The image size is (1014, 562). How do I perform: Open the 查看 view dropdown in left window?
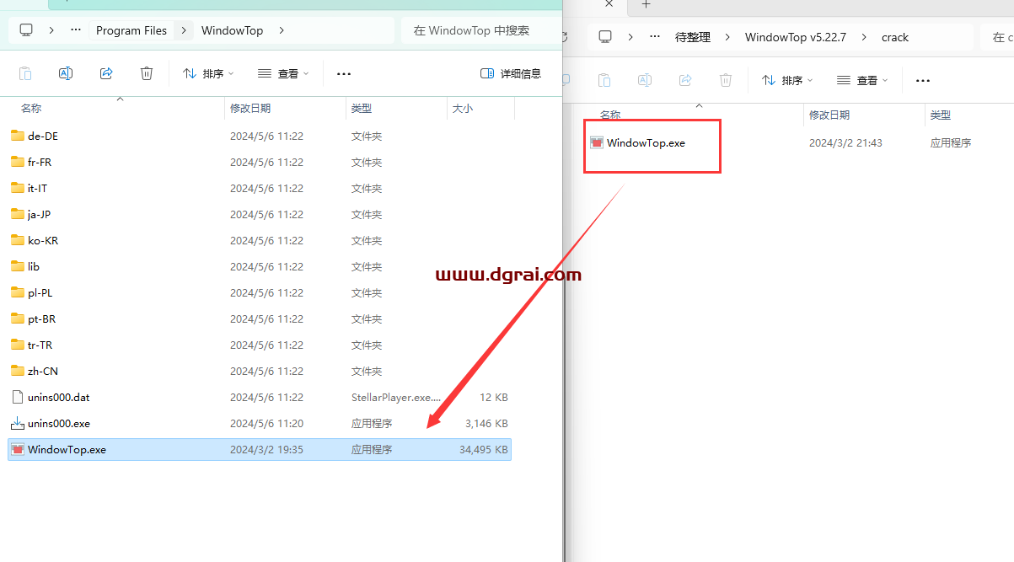tap(283, 73)
